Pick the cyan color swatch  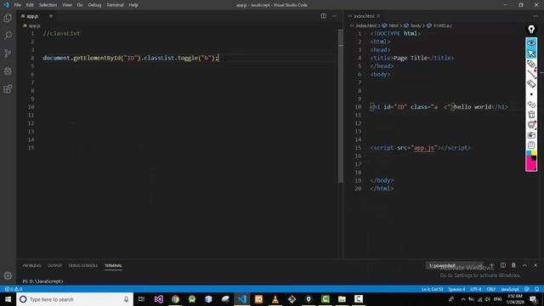coord(529,153)
